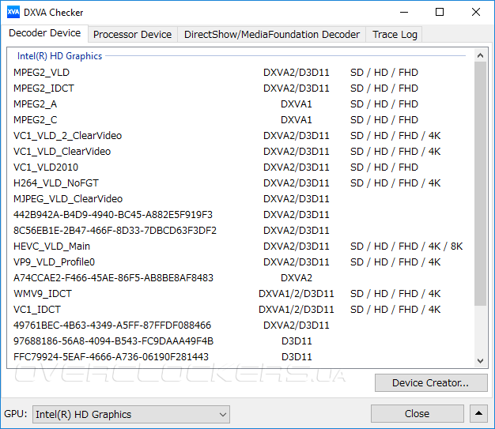Minimize the DXVA Checker window

tap(404, 13)
